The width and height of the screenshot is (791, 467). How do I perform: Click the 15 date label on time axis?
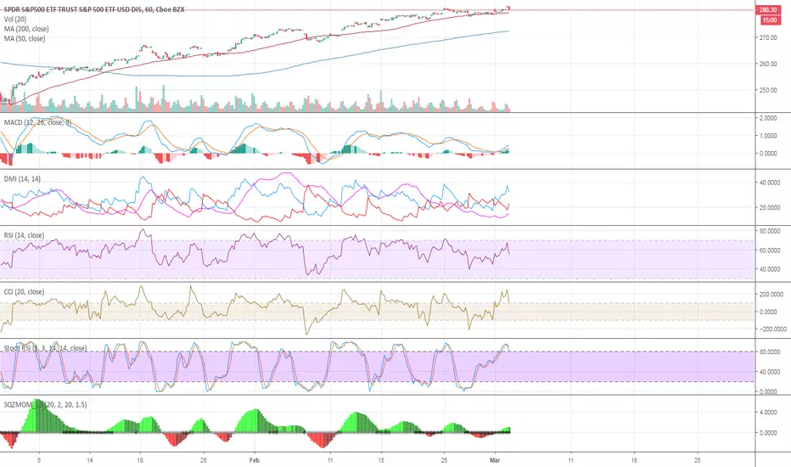coord(381,460)
